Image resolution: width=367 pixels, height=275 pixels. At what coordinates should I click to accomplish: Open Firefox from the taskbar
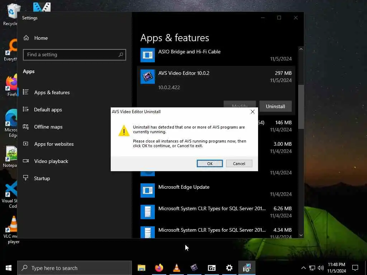point(159,268)
